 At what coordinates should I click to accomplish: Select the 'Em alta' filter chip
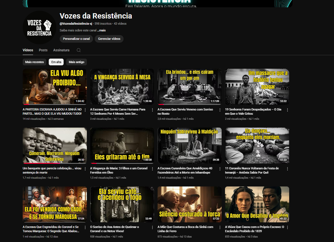click(56, 62)
